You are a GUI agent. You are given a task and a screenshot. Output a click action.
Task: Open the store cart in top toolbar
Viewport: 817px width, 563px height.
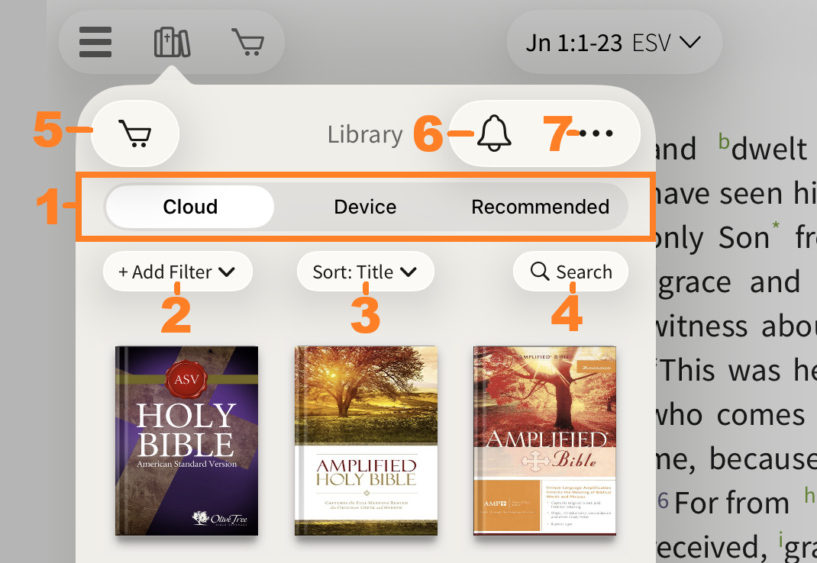tap(248, 42)
